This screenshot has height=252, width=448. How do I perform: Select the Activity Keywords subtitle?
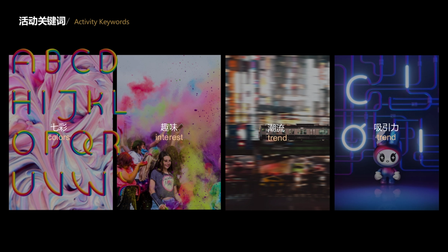pyautogui.click(x=102, y=22)
